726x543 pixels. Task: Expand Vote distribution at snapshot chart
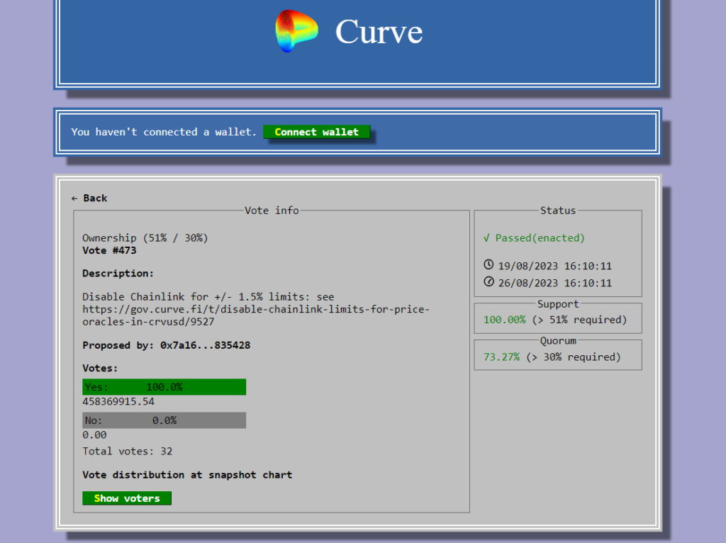pos(187,474)
